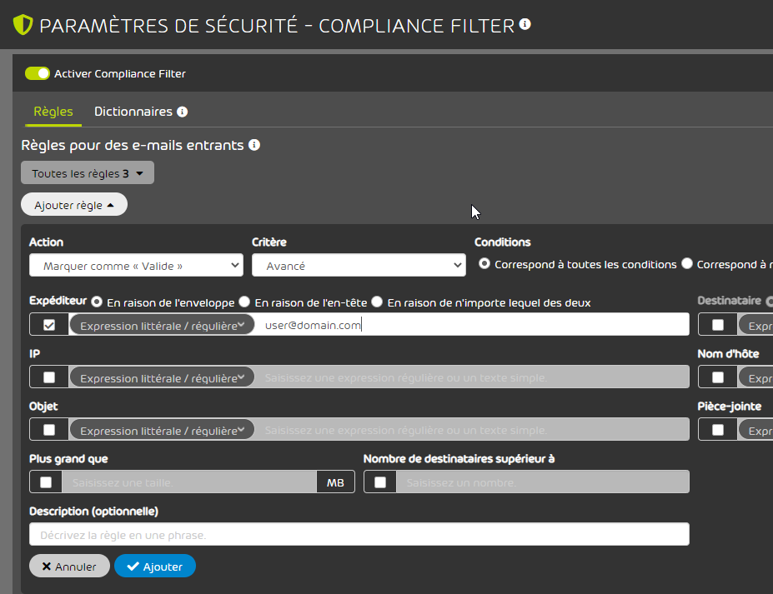
Task: Open the Critère dropdown set to Avancé
Action: click(359, 266)
